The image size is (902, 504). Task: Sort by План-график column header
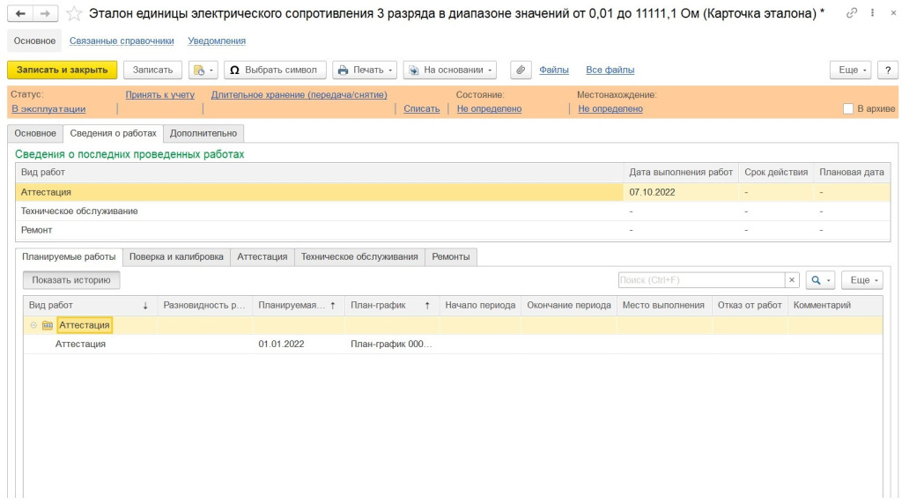(392, 305)
